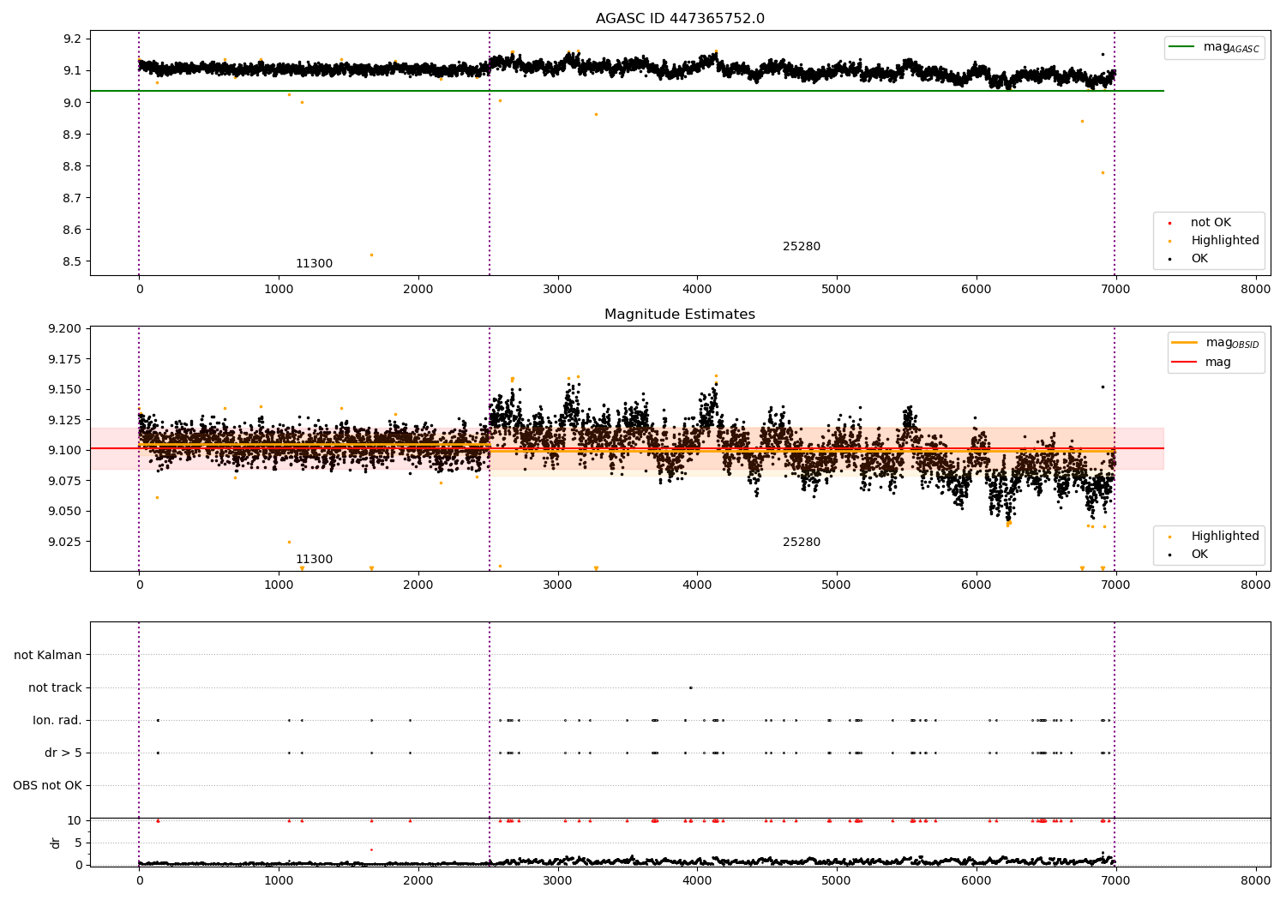Select mag OBSID orange legend line

1184,342
